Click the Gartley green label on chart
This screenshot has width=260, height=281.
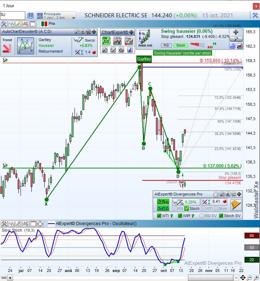coord(144,59)
